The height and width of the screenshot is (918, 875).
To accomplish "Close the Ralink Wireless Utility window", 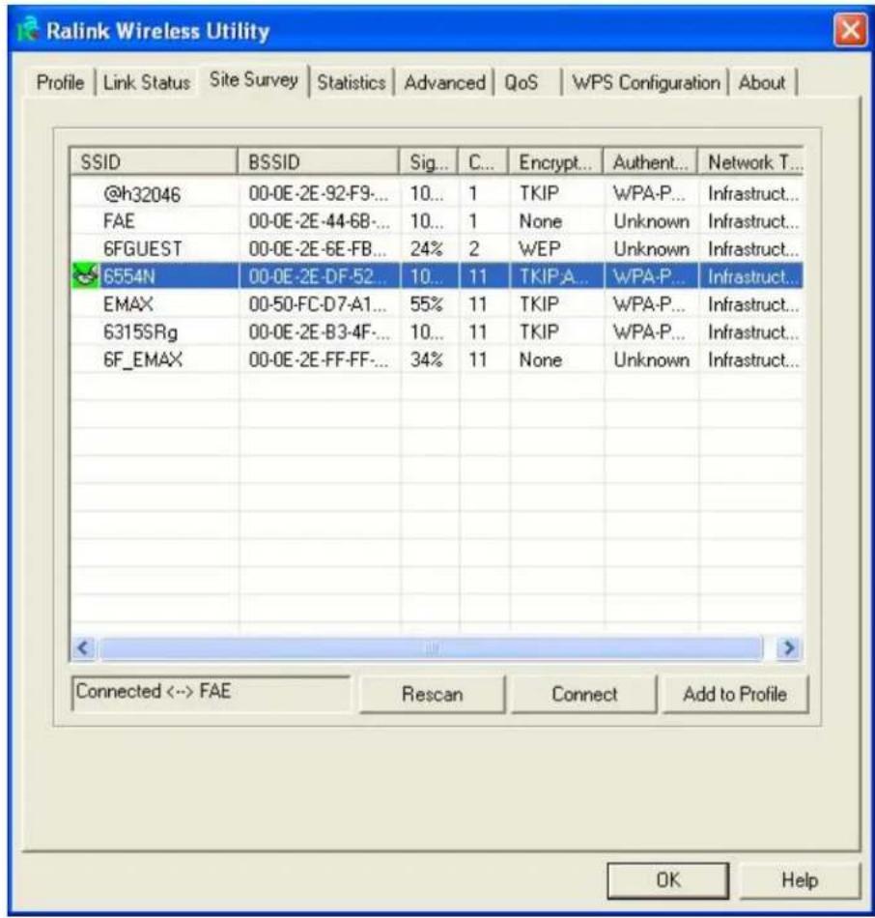I will pos(850,29).
